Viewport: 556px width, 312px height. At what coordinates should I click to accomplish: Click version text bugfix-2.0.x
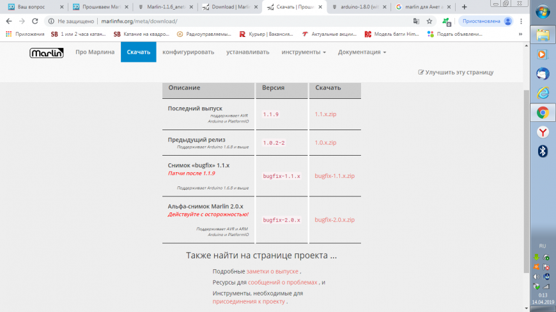(282, 220)
